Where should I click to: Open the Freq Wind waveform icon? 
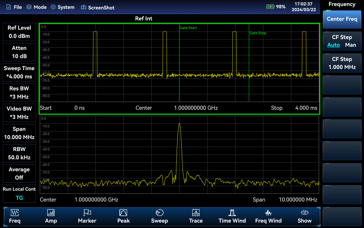[268, 213]
